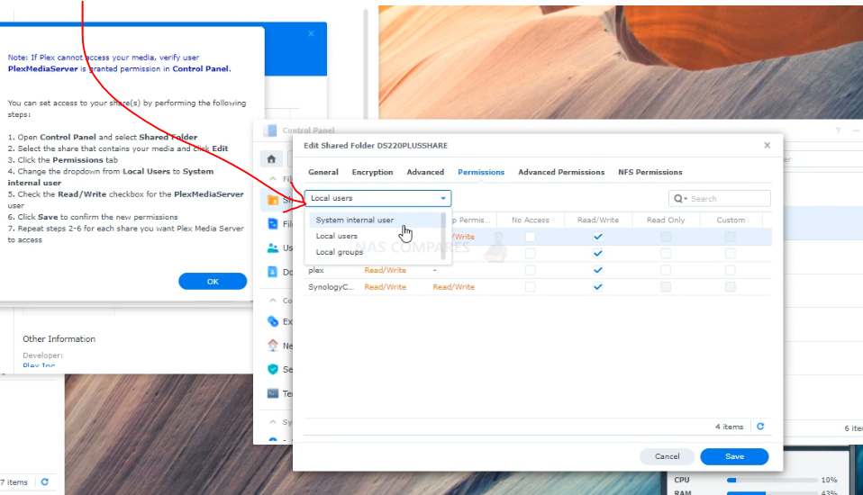Click the '4 items' count text
This screenshot has height=495, width=863.
pyautogui.click(x=730, y=427)
